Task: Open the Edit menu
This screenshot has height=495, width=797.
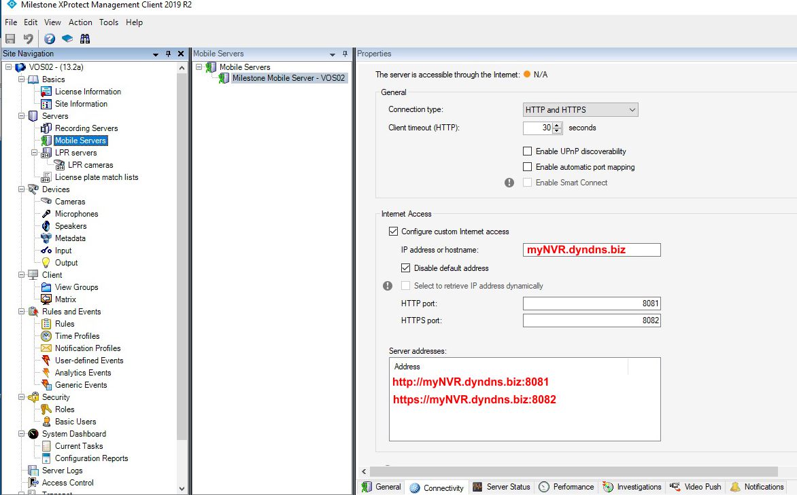Action: pyautogui.click(x=31, y=22)
